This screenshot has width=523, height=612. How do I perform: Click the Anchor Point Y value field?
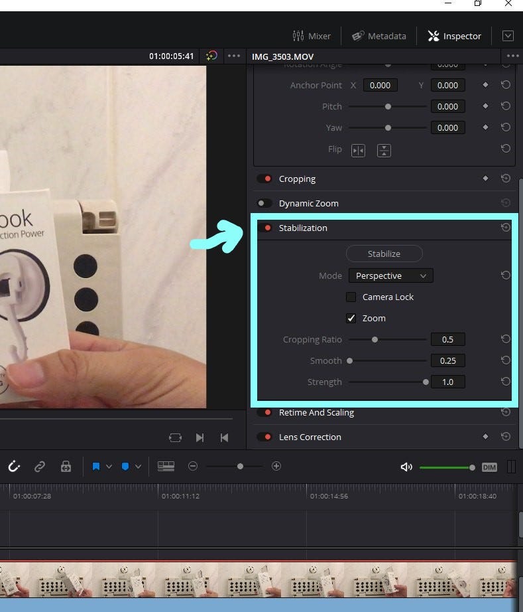click(x=448, y=85)
